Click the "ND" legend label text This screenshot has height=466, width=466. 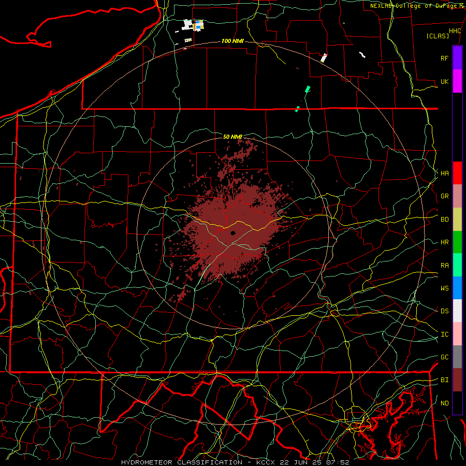tap(444, 403)
